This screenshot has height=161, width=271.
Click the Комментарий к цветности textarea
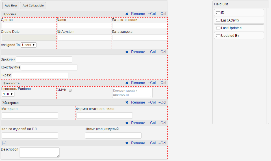tap(132, 93)
